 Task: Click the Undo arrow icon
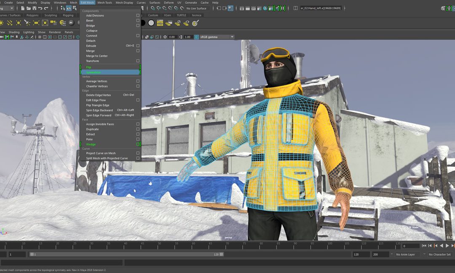point(40,8)
